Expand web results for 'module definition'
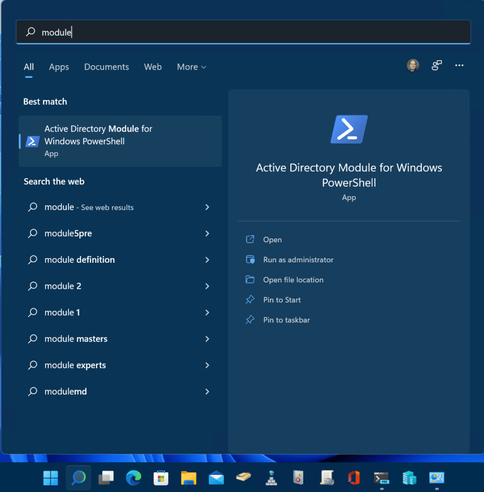 207,259
